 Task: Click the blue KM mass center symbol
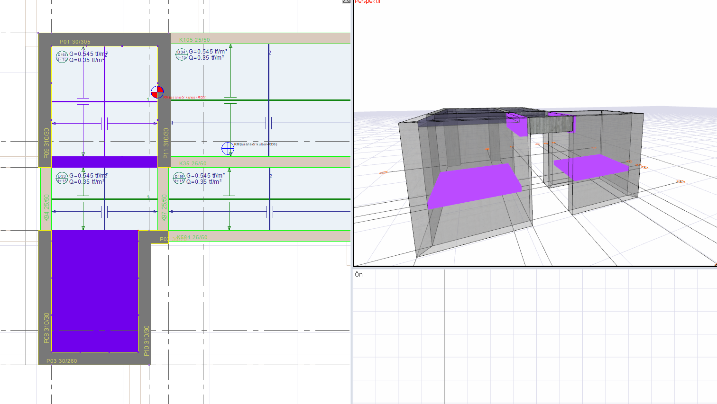[x=228, y=148]
